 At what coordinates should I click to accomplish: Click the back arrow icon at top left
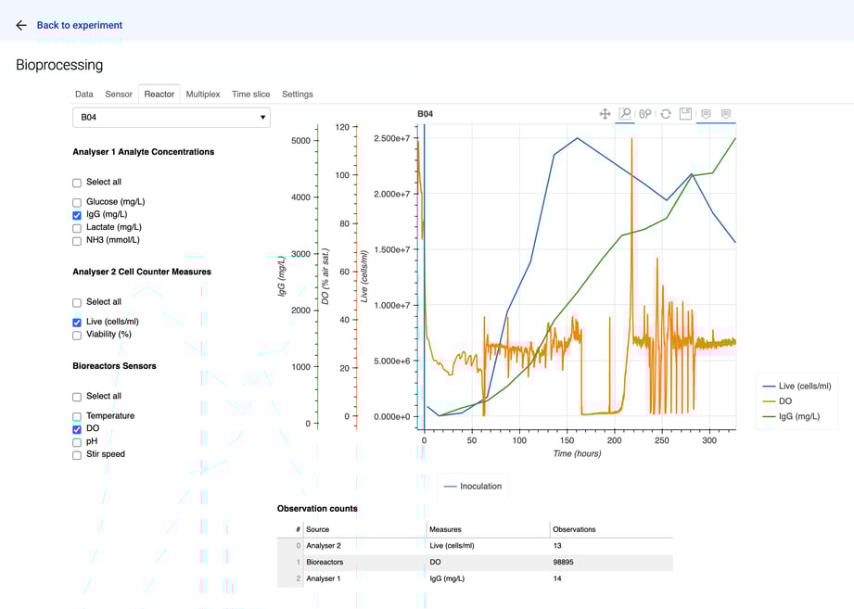tap(20, 25)
